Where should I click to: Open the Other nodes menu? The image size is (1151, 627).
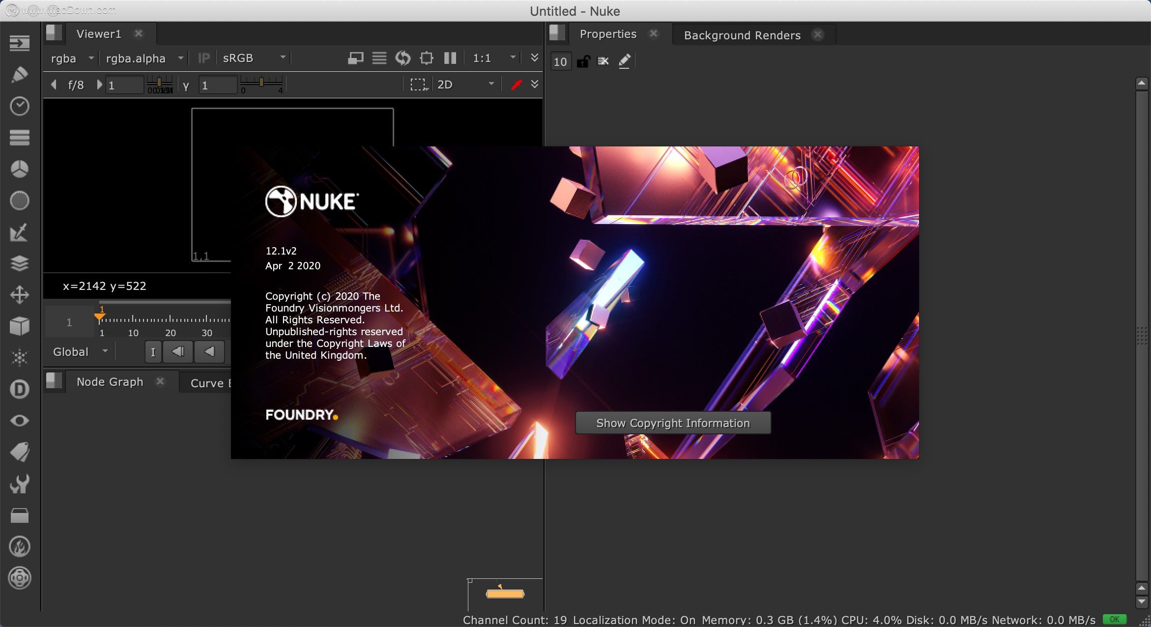[x=20, y=515]
